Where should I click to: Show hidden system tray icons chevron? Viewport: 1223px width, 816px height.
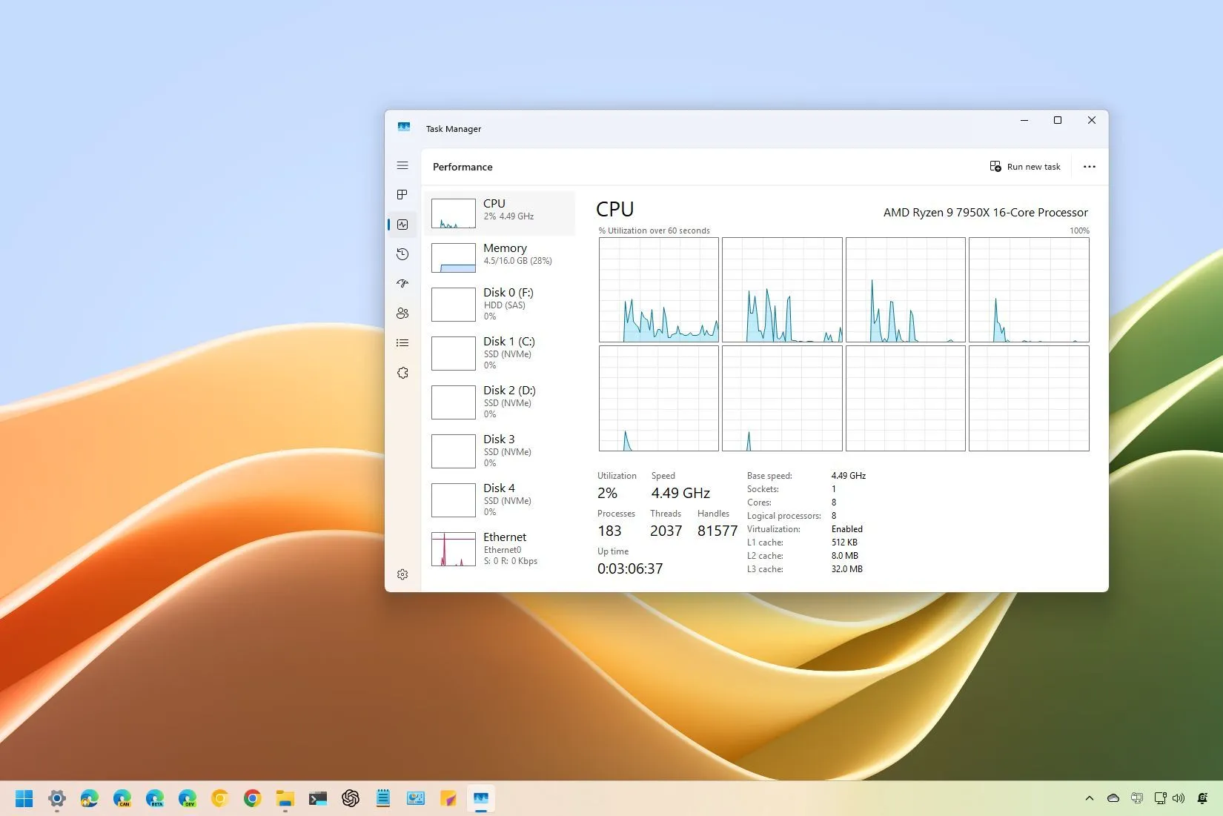(x=1089, y=798)
